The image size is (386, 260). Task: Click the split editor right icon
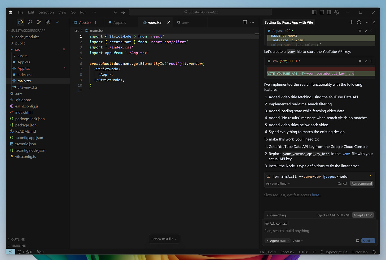click(x=245, y=22)
